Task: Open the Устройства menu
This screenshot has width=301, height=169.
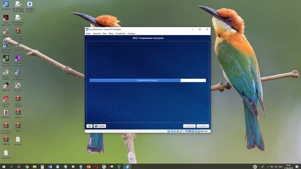Action: click(120, 33)
